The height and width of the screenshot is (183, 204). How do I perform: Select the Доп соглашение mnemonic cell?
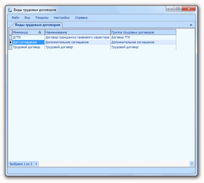coord(28,42)
